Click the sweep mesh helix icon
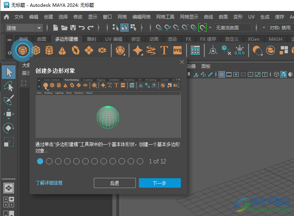This screenshot has width=294, height=216. [151, 50]
